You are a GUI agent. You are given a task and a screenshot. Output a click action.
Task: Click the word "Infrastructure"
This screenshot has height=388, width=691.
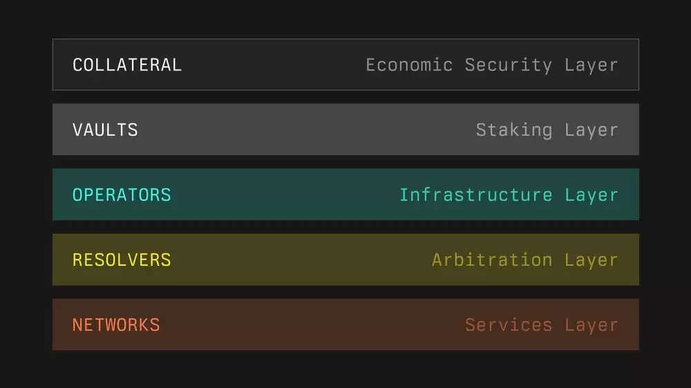(475, 195)
